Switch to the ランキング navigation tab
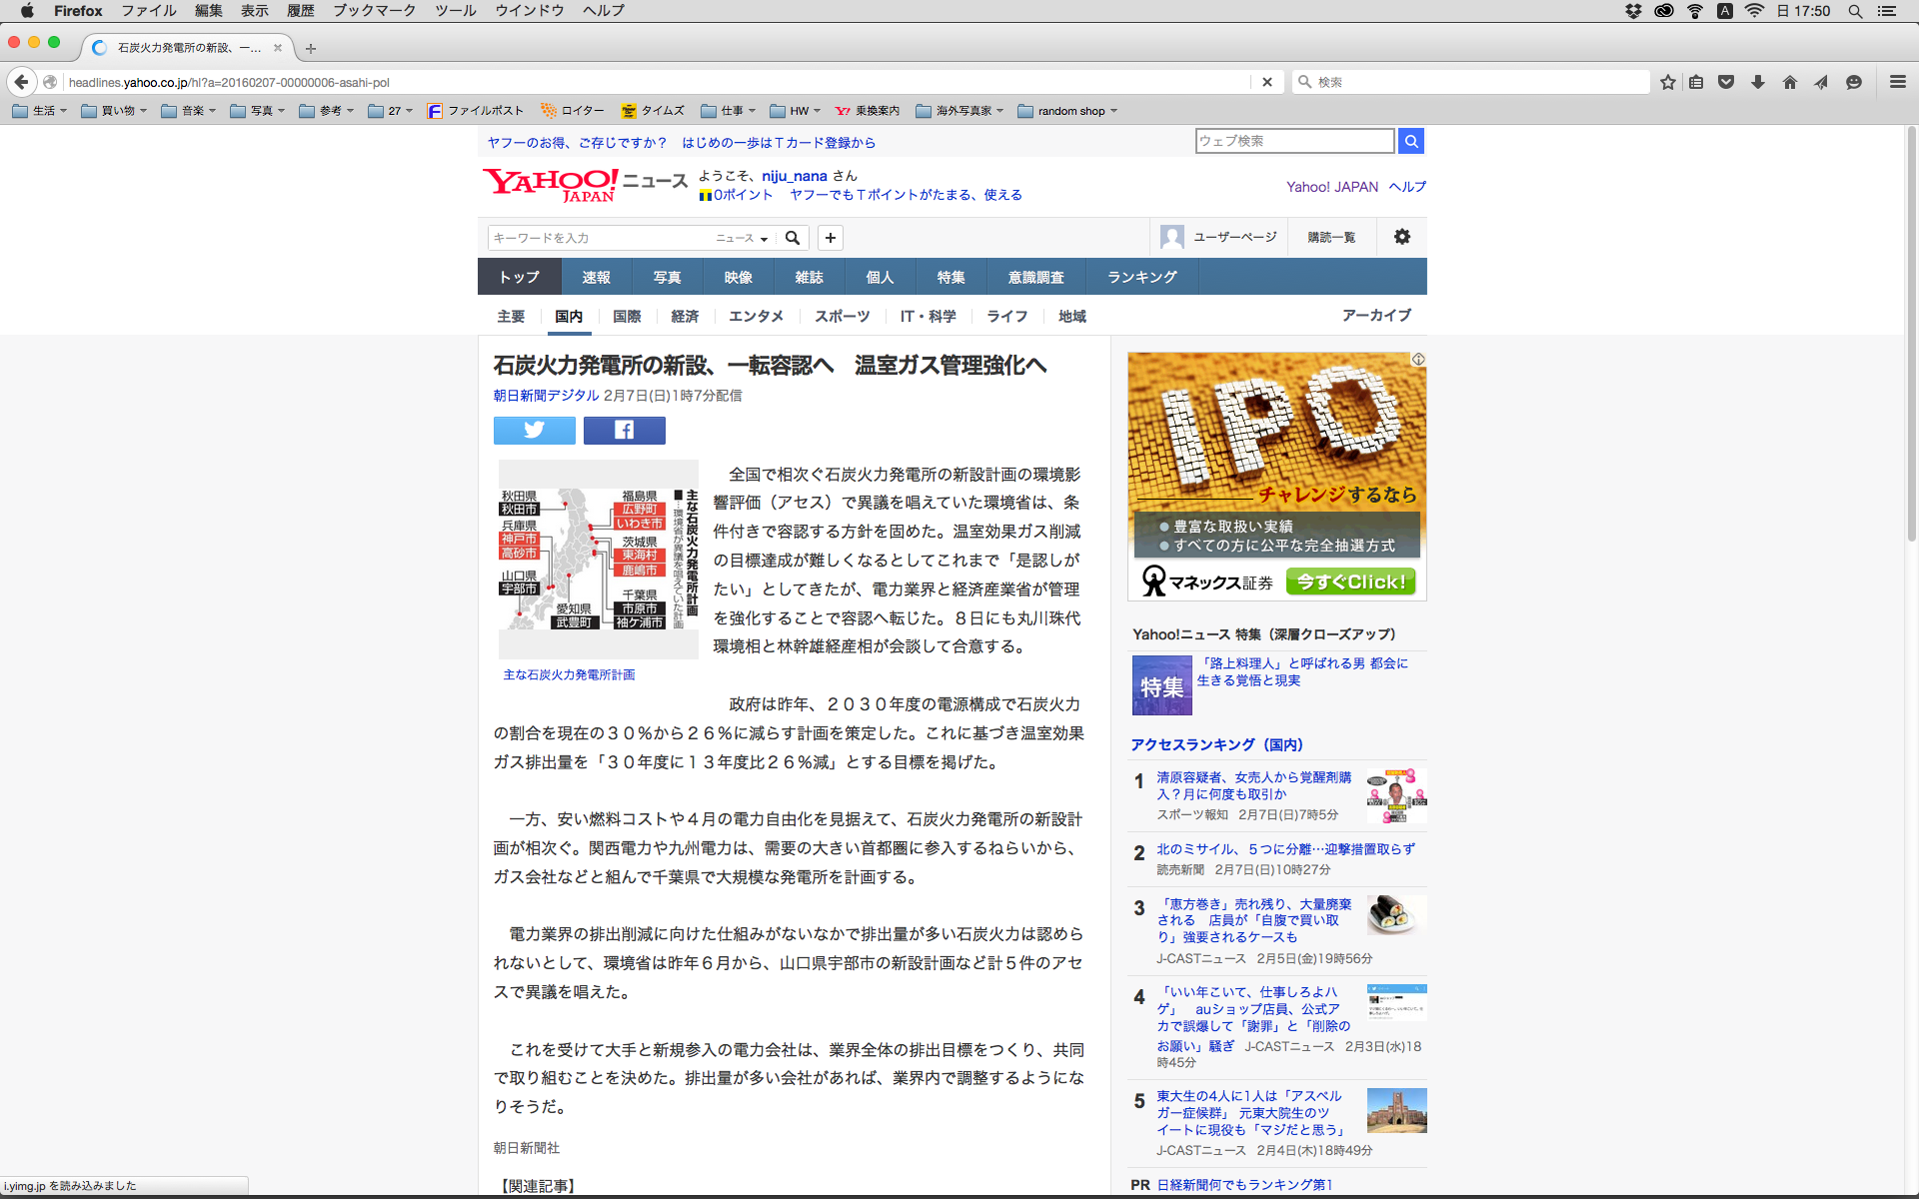 [1141, 277]
